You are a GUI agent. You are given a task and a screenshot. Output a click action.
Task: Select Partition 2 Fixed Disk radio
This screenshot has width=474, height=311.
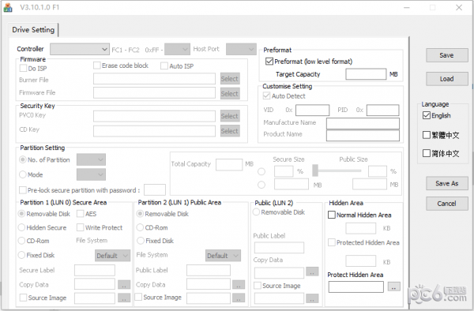pyautogui.click(x=140, y=241)
